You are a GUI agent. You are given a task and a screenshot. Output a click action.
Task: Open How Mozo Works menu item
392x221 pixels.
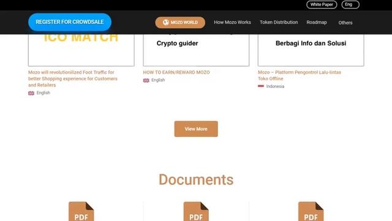point(232,22)
